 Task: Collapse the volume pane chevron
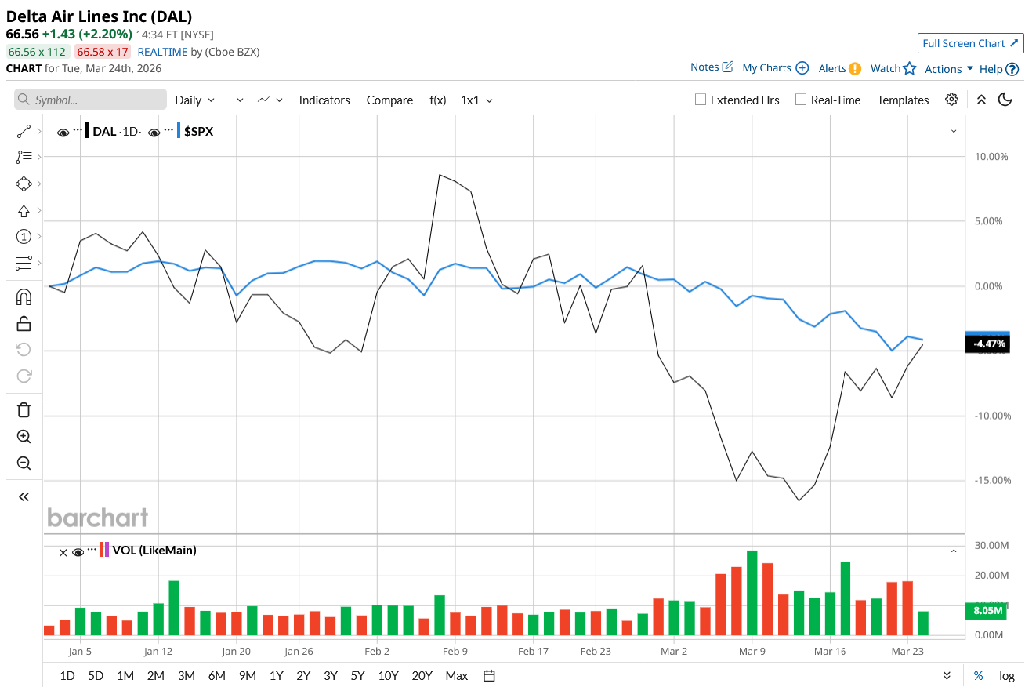[954, 551]
